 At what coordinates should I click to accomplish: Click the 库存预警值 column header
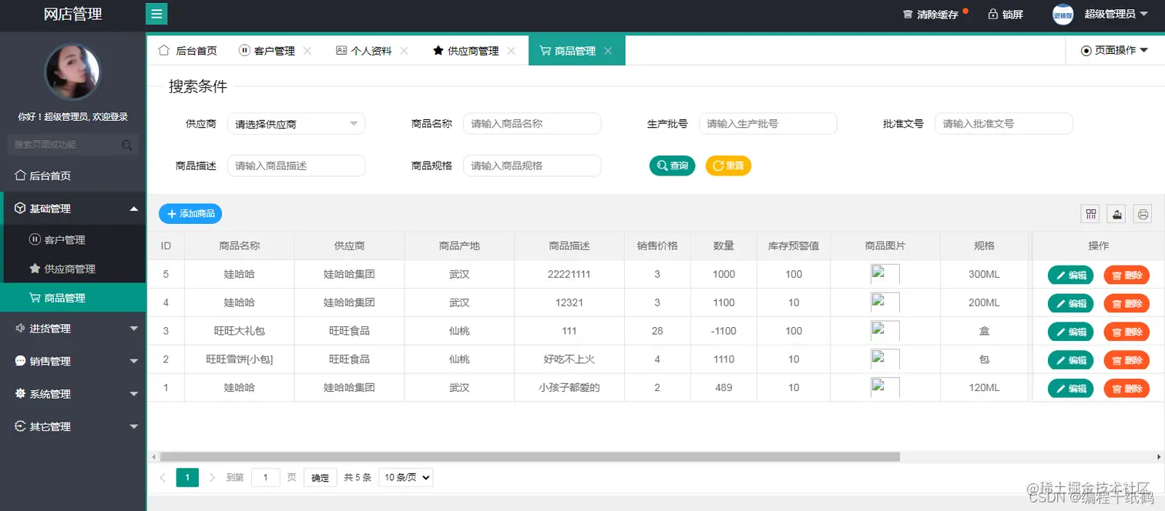[x=794, y=246]
